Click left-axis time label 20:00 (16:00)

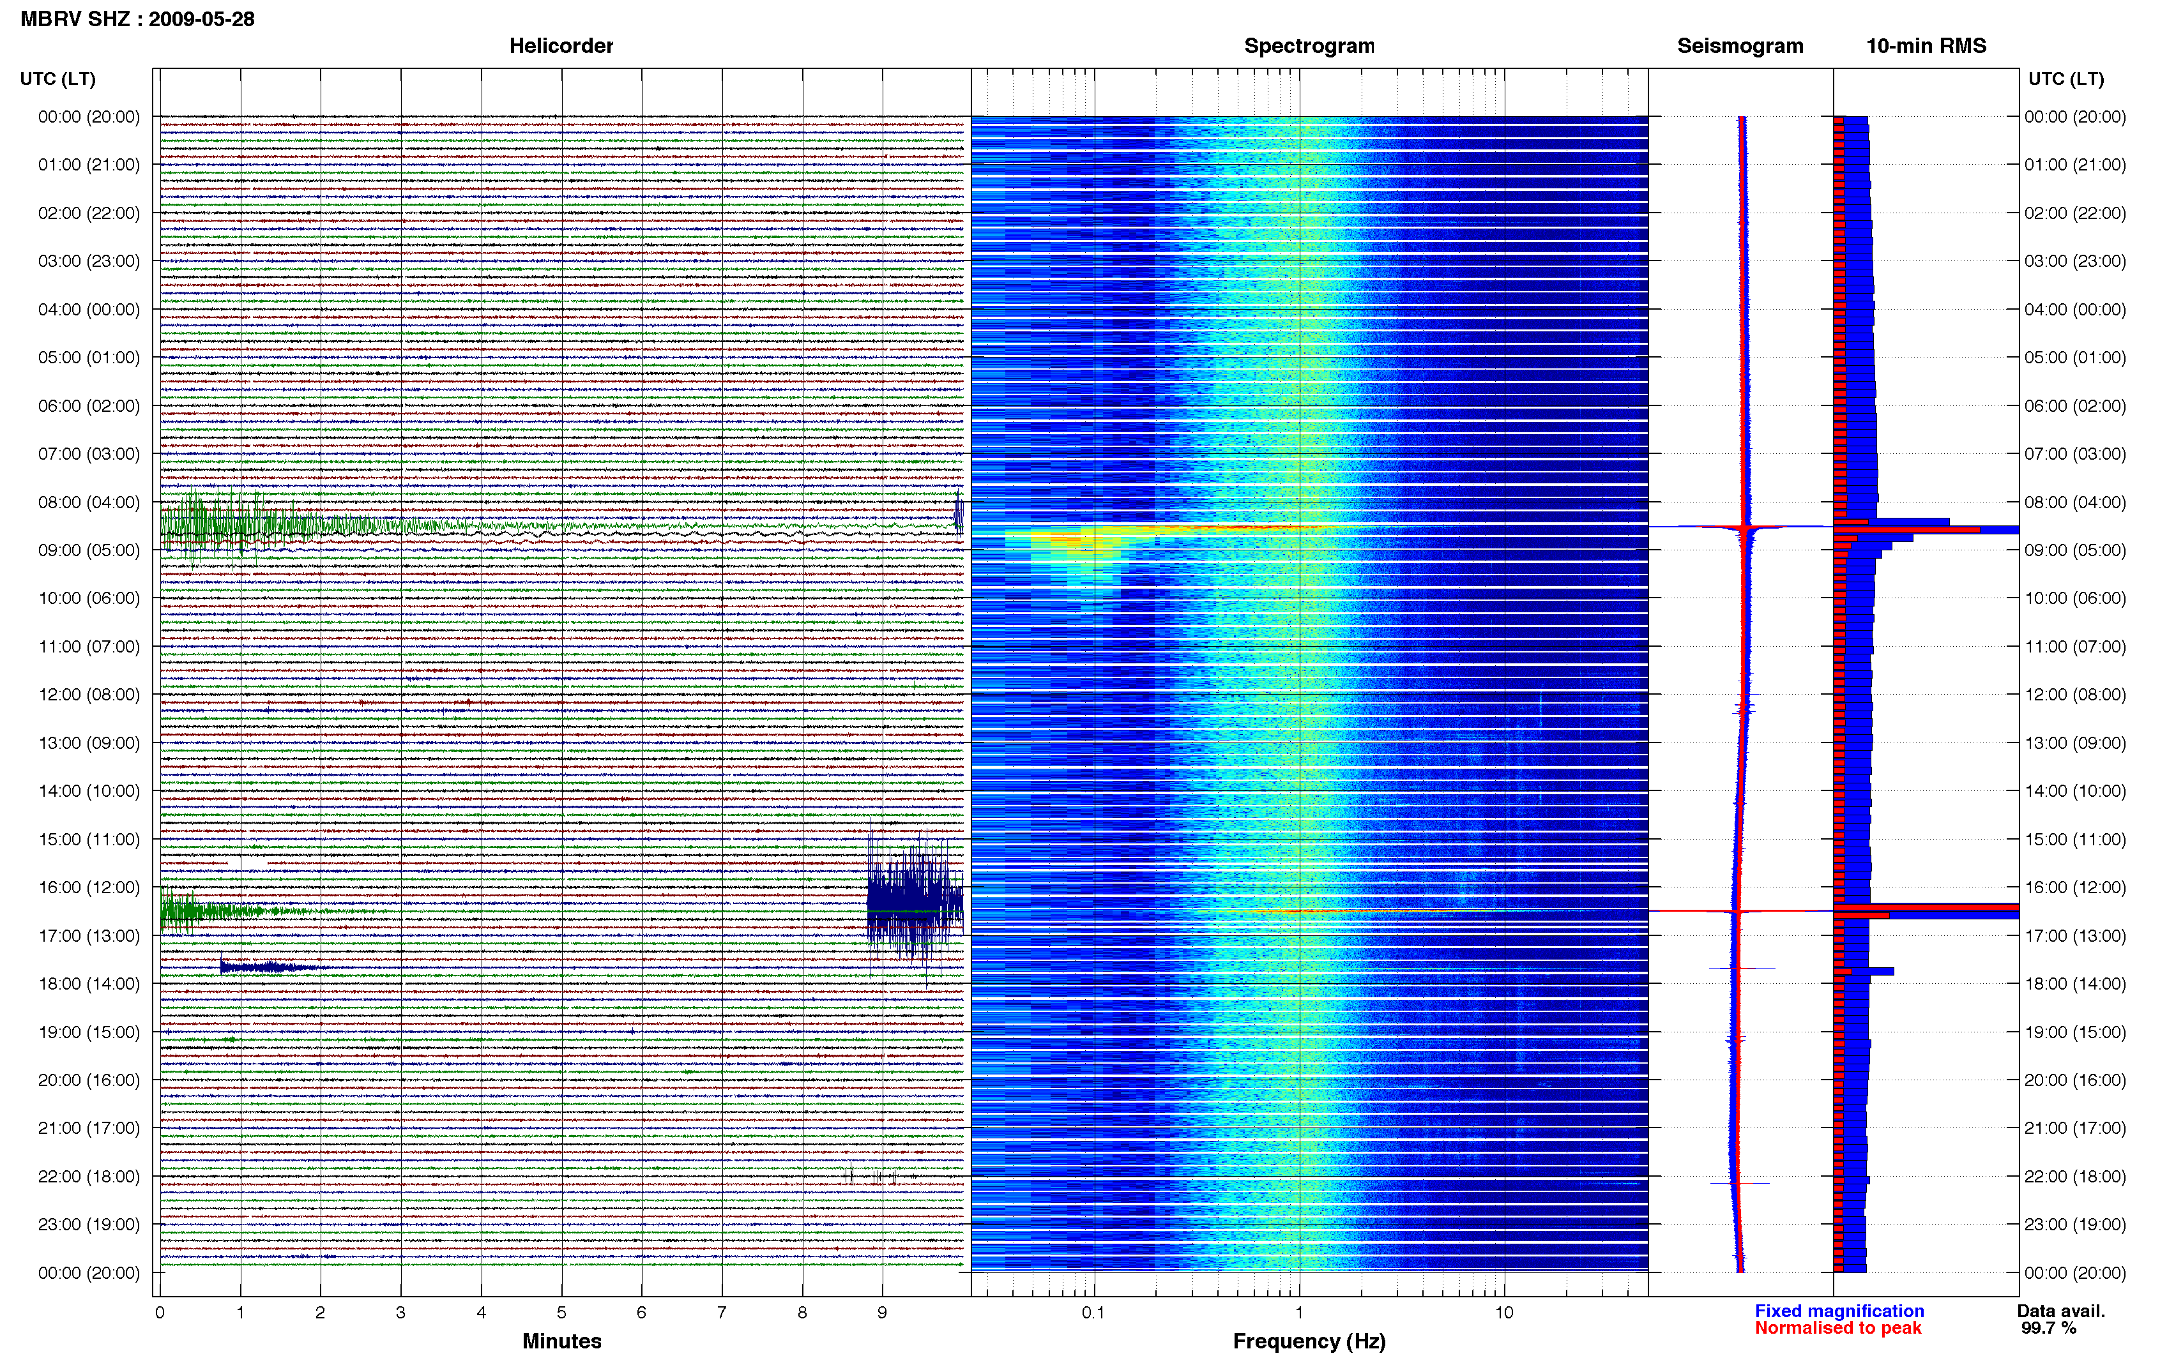[x=89, y=1080]
